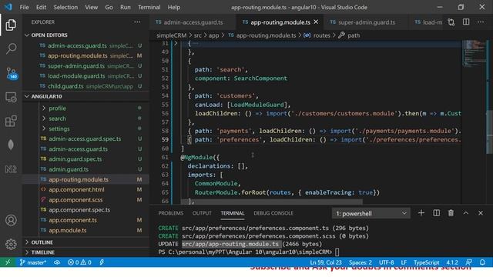Click UTF-8 encoding in status bar

pyautogui.click(x=386, y=262)
